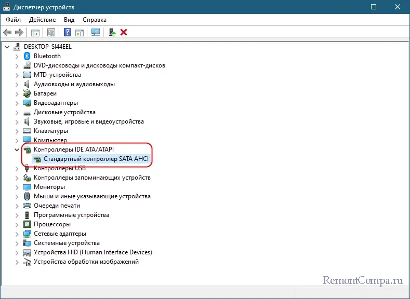Click the Устройства HID icon

[x=27, y=252]
